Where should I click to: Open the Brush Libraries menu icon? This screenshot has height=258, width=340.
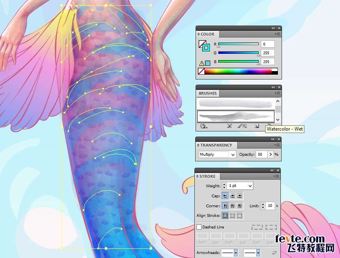coord(203,126)
